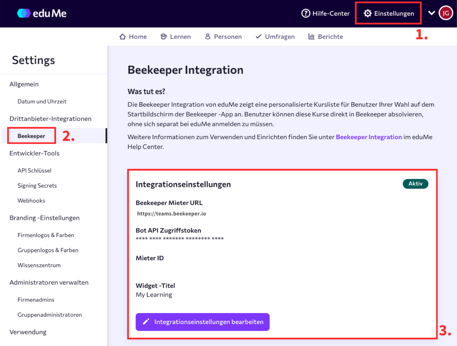Viewport: 457px width, 346px height.
Task: Click the Berichte bar chart icon
Action: pos(311,37)
